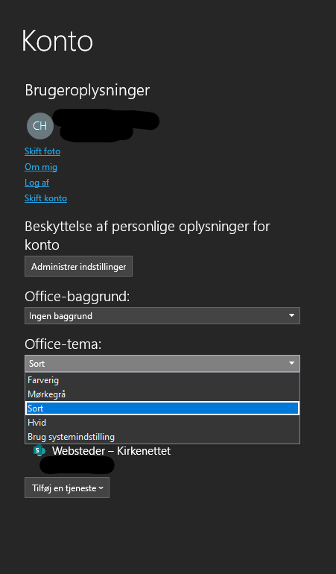Click the Websteder – Kirkenettet service entry
Image resolution: width=336 pixels, height=574 pixels.
coord(111,451)
